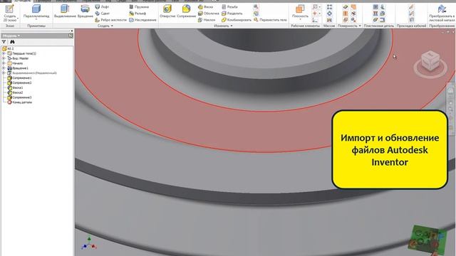The image size is (456, 256).
Task: Select the root part node in browser
Action: click(8, 48)
